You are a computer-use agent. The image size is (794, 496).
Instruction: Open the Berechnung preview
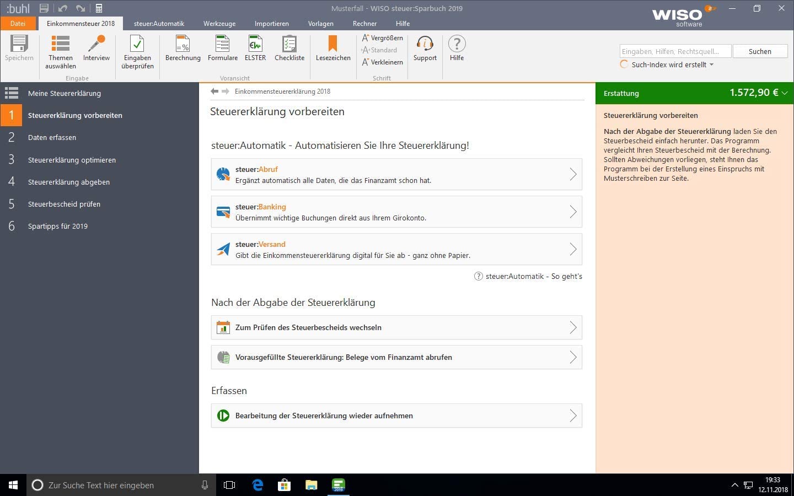coord(183,48)
